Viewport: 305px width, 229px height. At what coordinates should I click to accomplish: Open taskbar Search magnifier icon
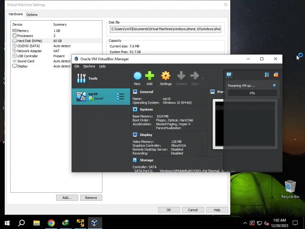tap(21, 223)
